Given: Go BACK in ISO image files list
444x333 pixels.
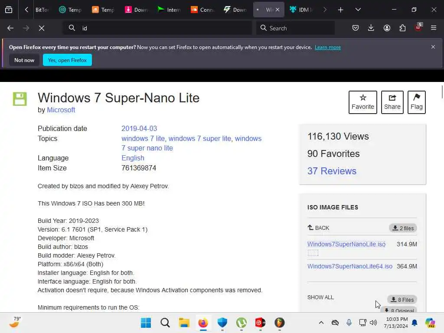Looking at the screenshot, I should (318, 228).
